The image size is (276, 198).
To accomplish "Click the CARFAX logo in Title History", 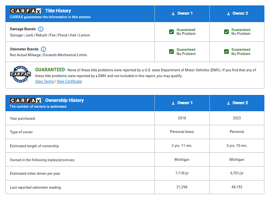I will (x=26, y=11).
